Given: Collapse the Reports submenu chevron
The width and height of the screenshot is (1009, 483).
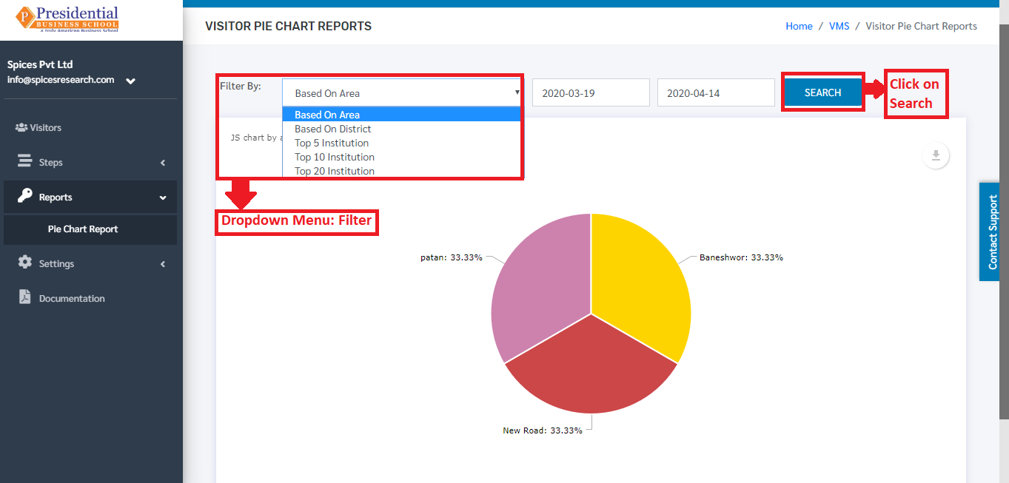Looking at the screenshot, I should 163,197.
